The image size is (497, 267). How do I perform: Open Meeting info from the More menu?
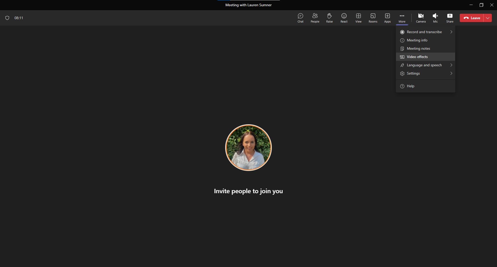[426, 40]
